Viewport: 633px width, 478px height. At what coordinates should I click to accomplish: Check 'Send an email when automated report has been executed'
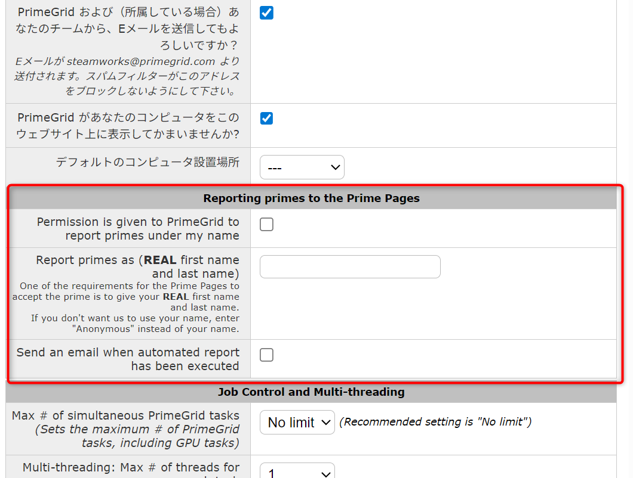266,355
